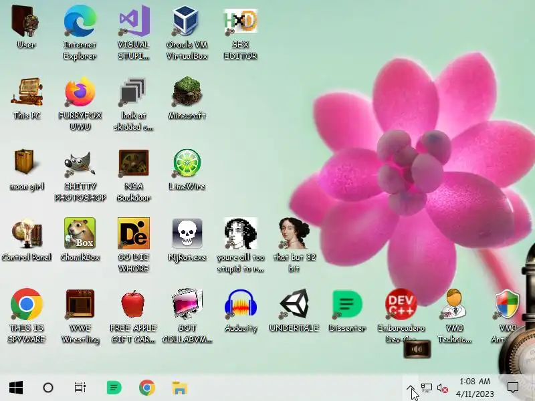Open the Control Panel desktop icon

27,233
